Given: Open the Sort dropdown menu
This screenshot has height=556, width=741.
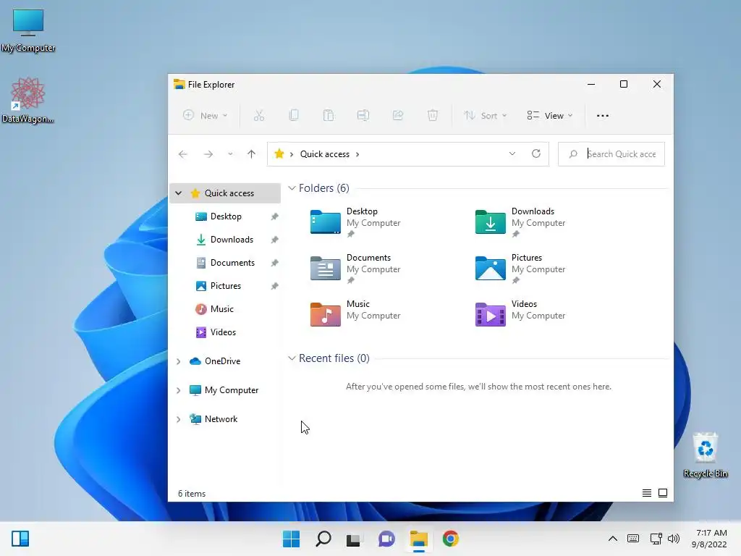Looking at the screenshot, I should (485, 115).
